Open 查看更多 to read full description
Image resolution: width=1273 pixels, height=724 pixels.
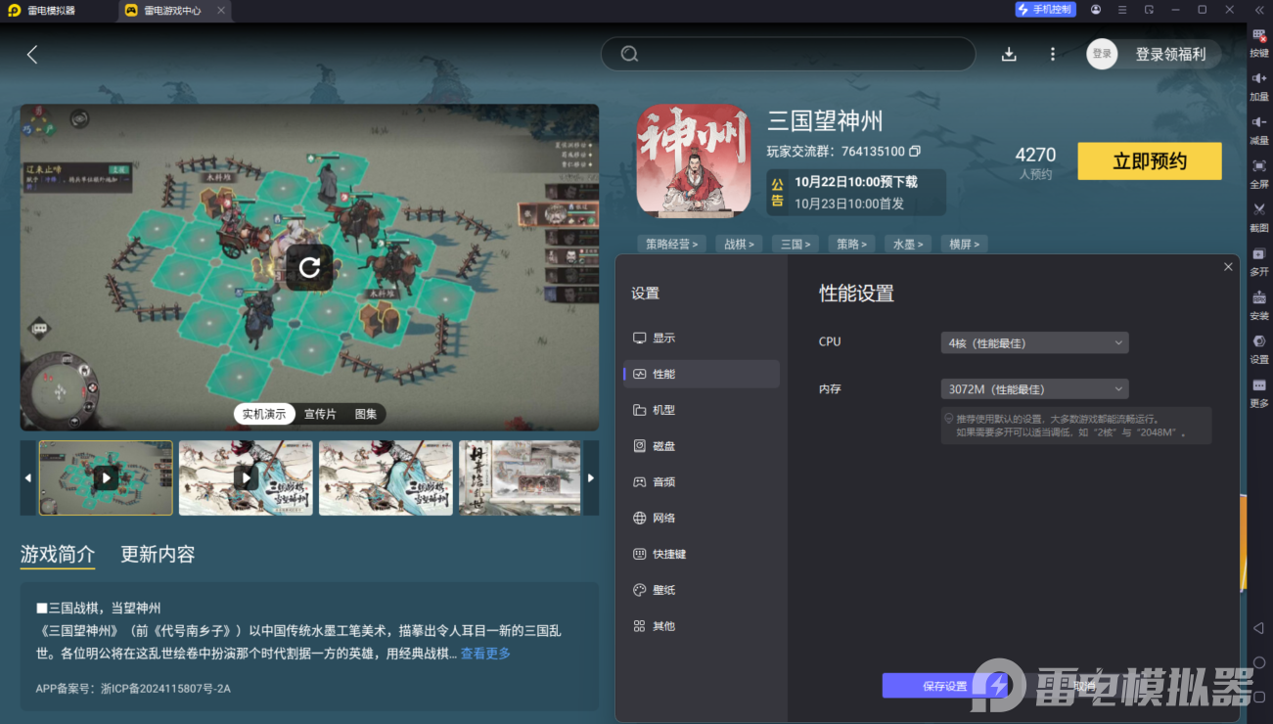pyautogui.click(x=484, y=654)
